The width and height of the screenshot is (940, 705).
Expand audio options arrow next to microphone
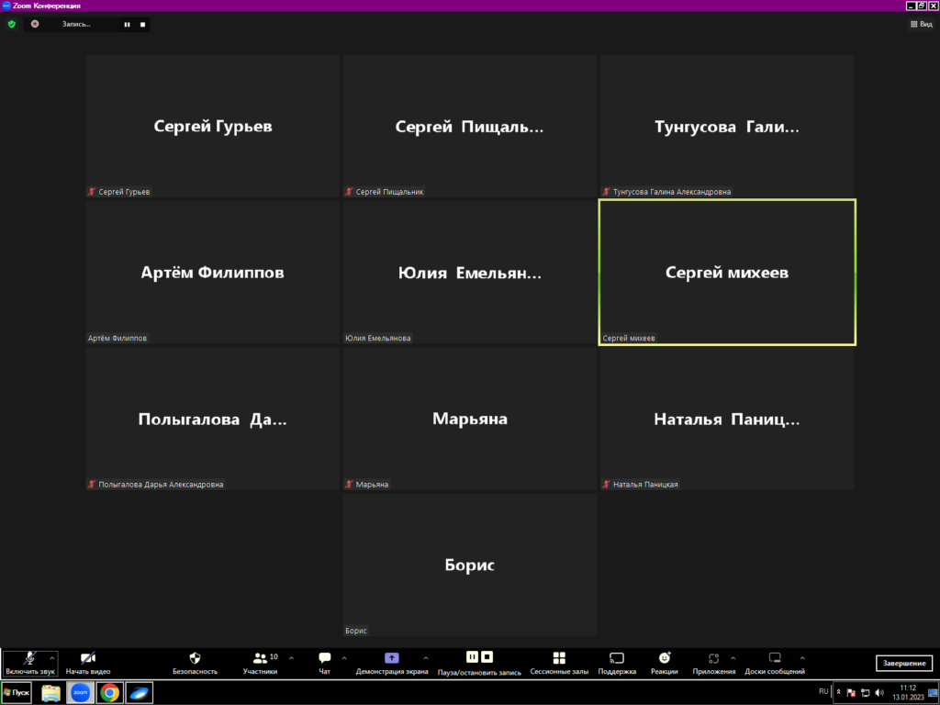51,657
